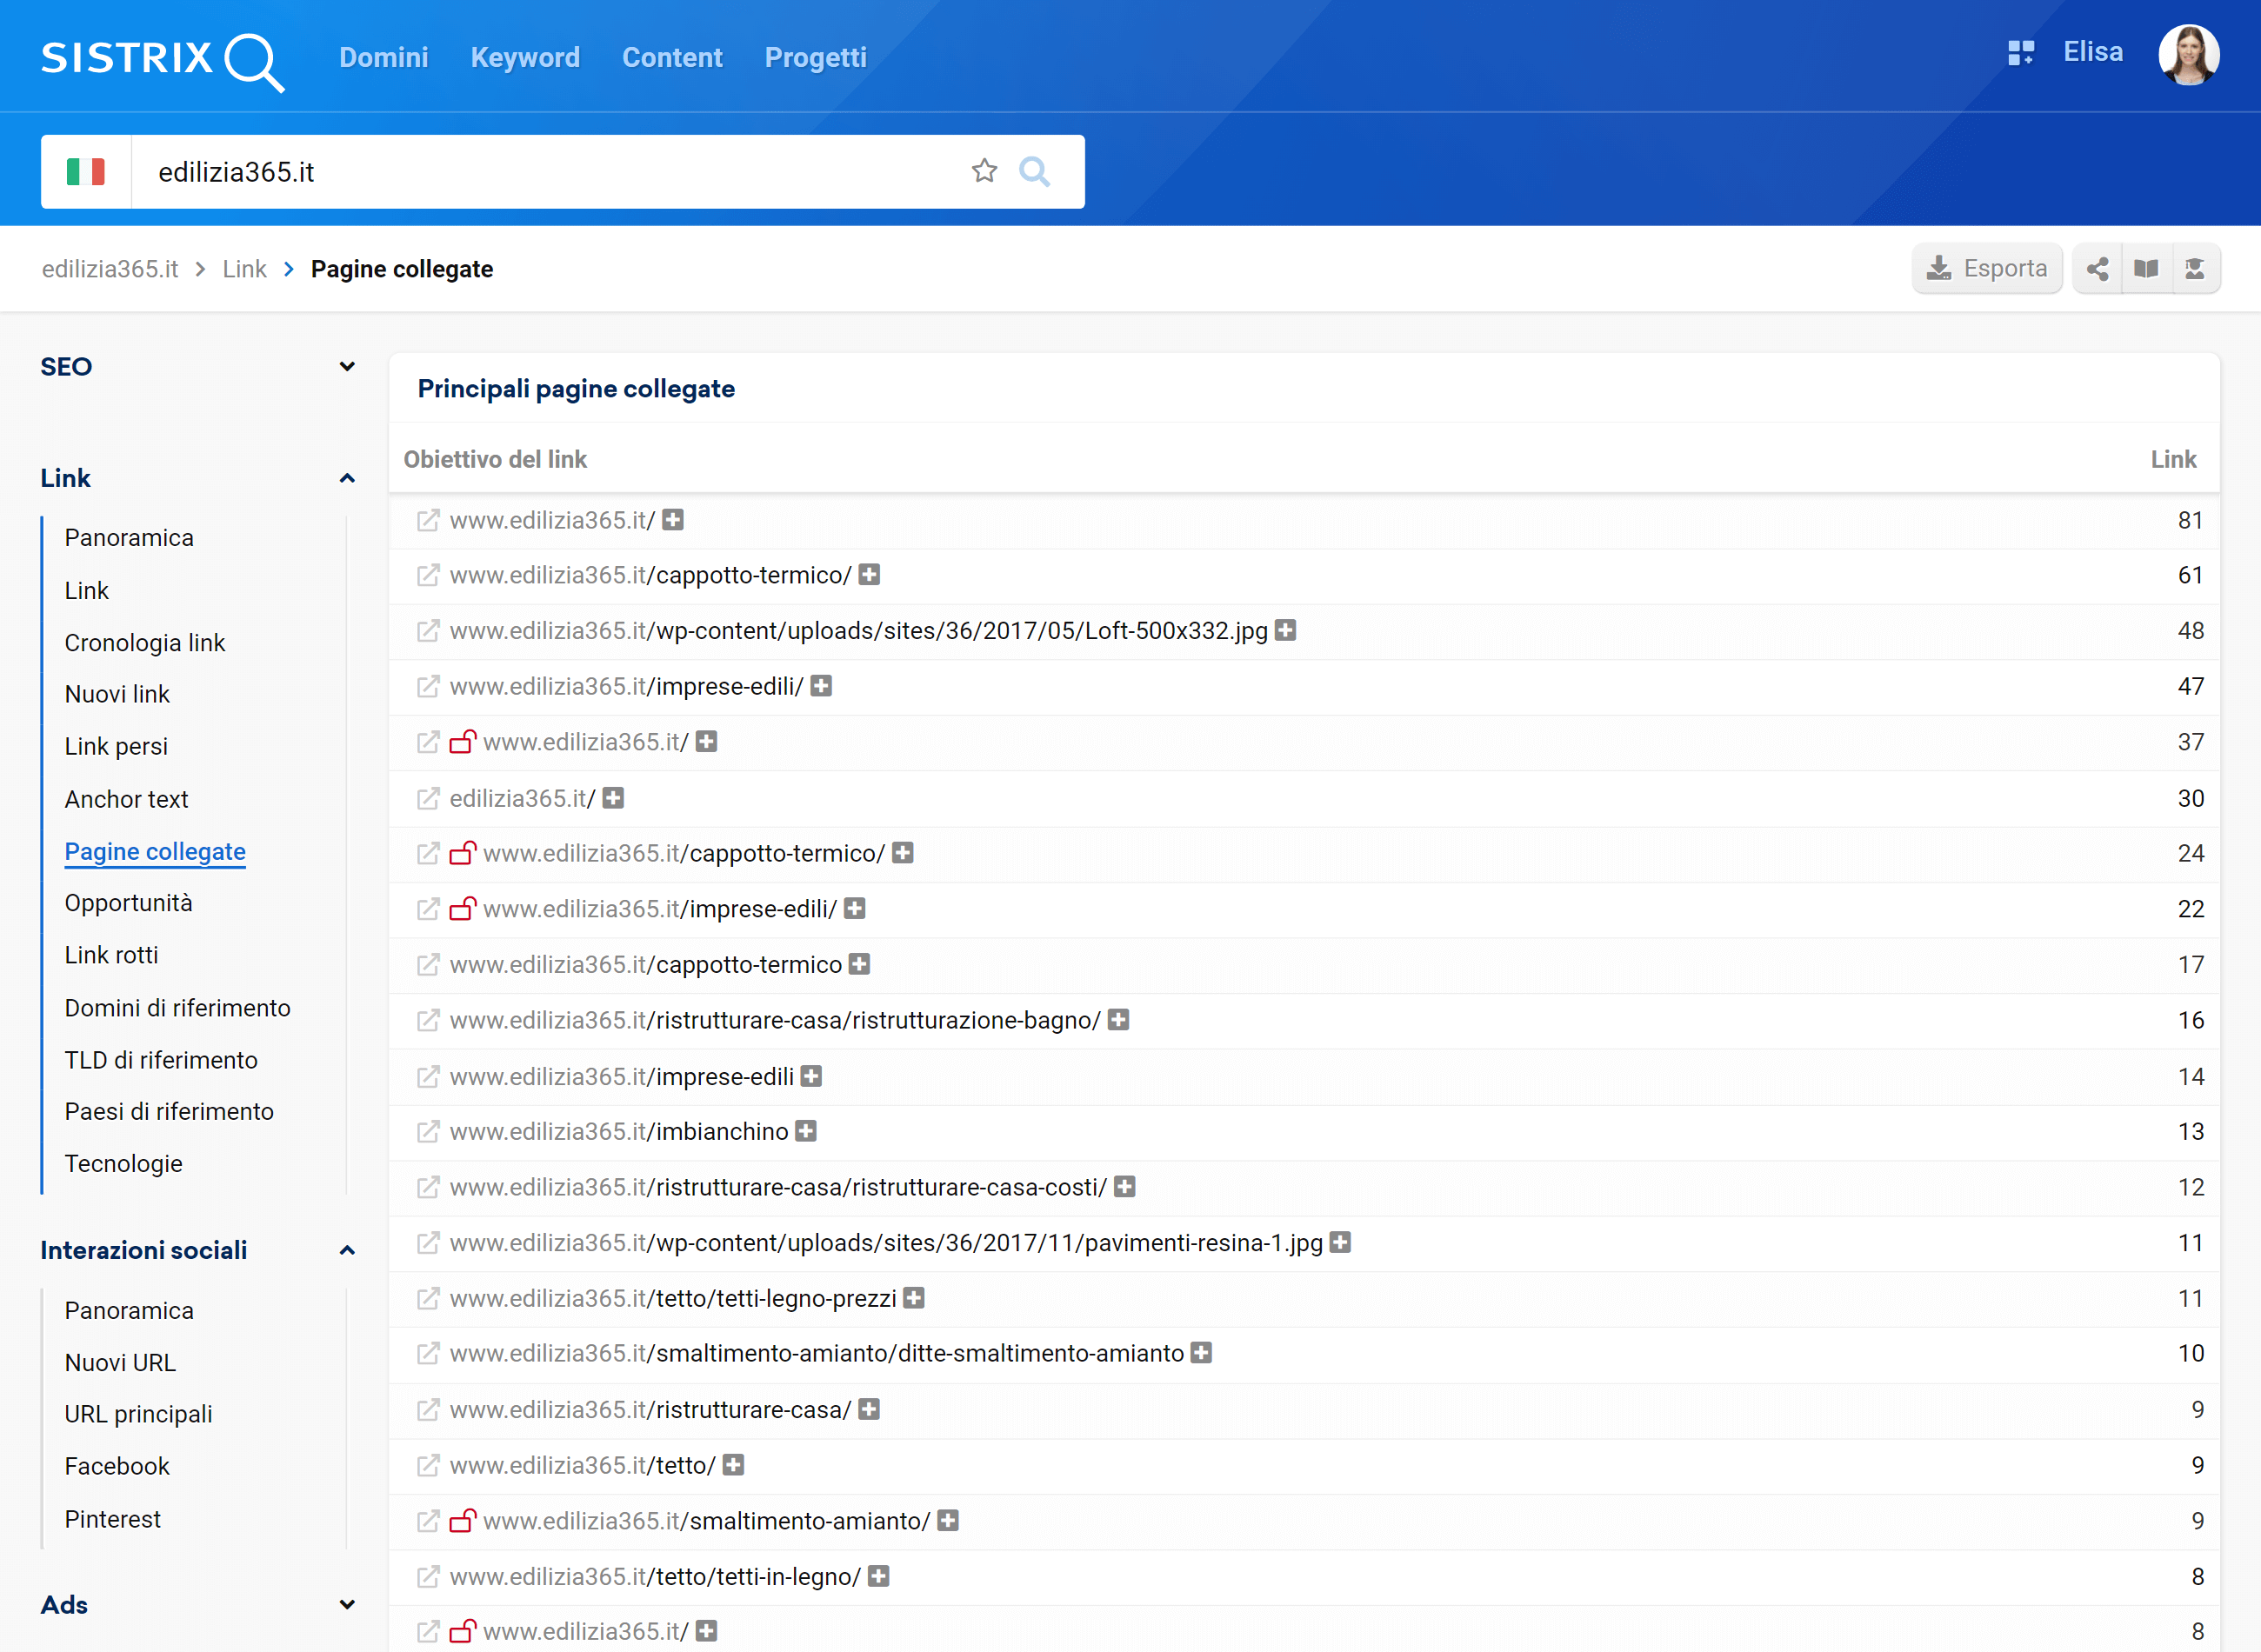Click edilizia365.it breadcrumb link
Viewport: 2261px width, 1652px height.
click(110, 269)
